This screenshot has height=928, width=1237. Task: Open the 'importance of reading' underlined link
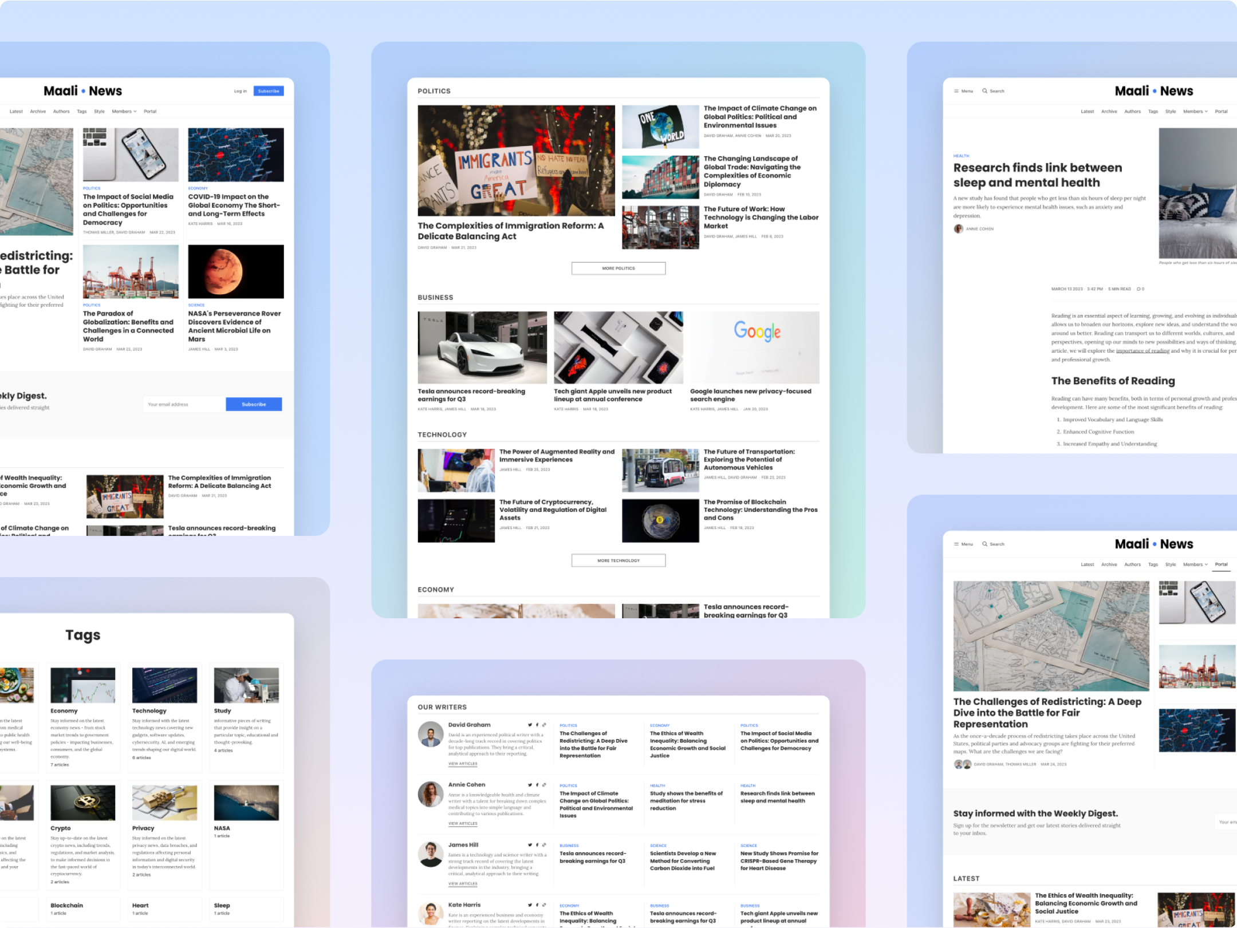pyautogui.click(x=1143, y=351)
